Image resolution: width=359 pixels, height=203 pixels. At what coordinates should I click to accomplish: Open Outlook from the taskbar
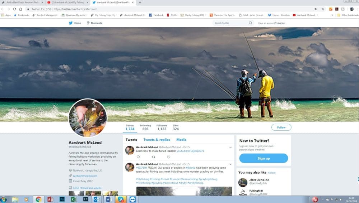pos(97,199)
